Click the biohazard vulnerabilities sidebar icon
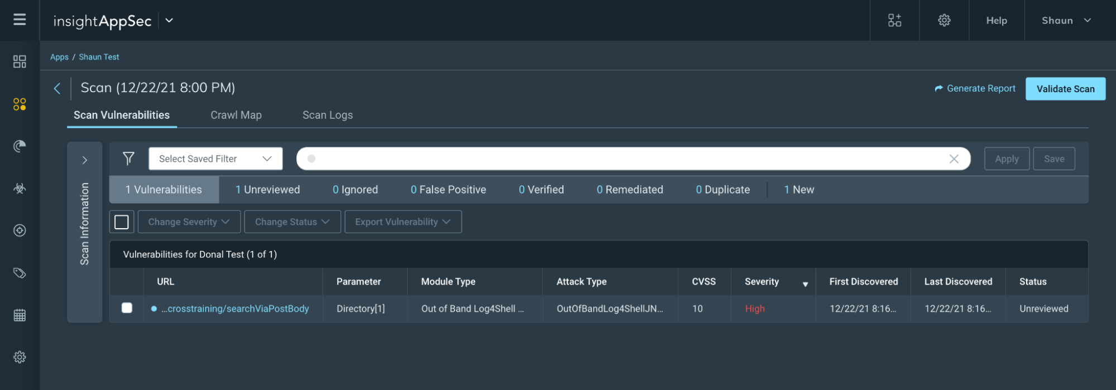The image size is (1116, 390). point(20,189)
